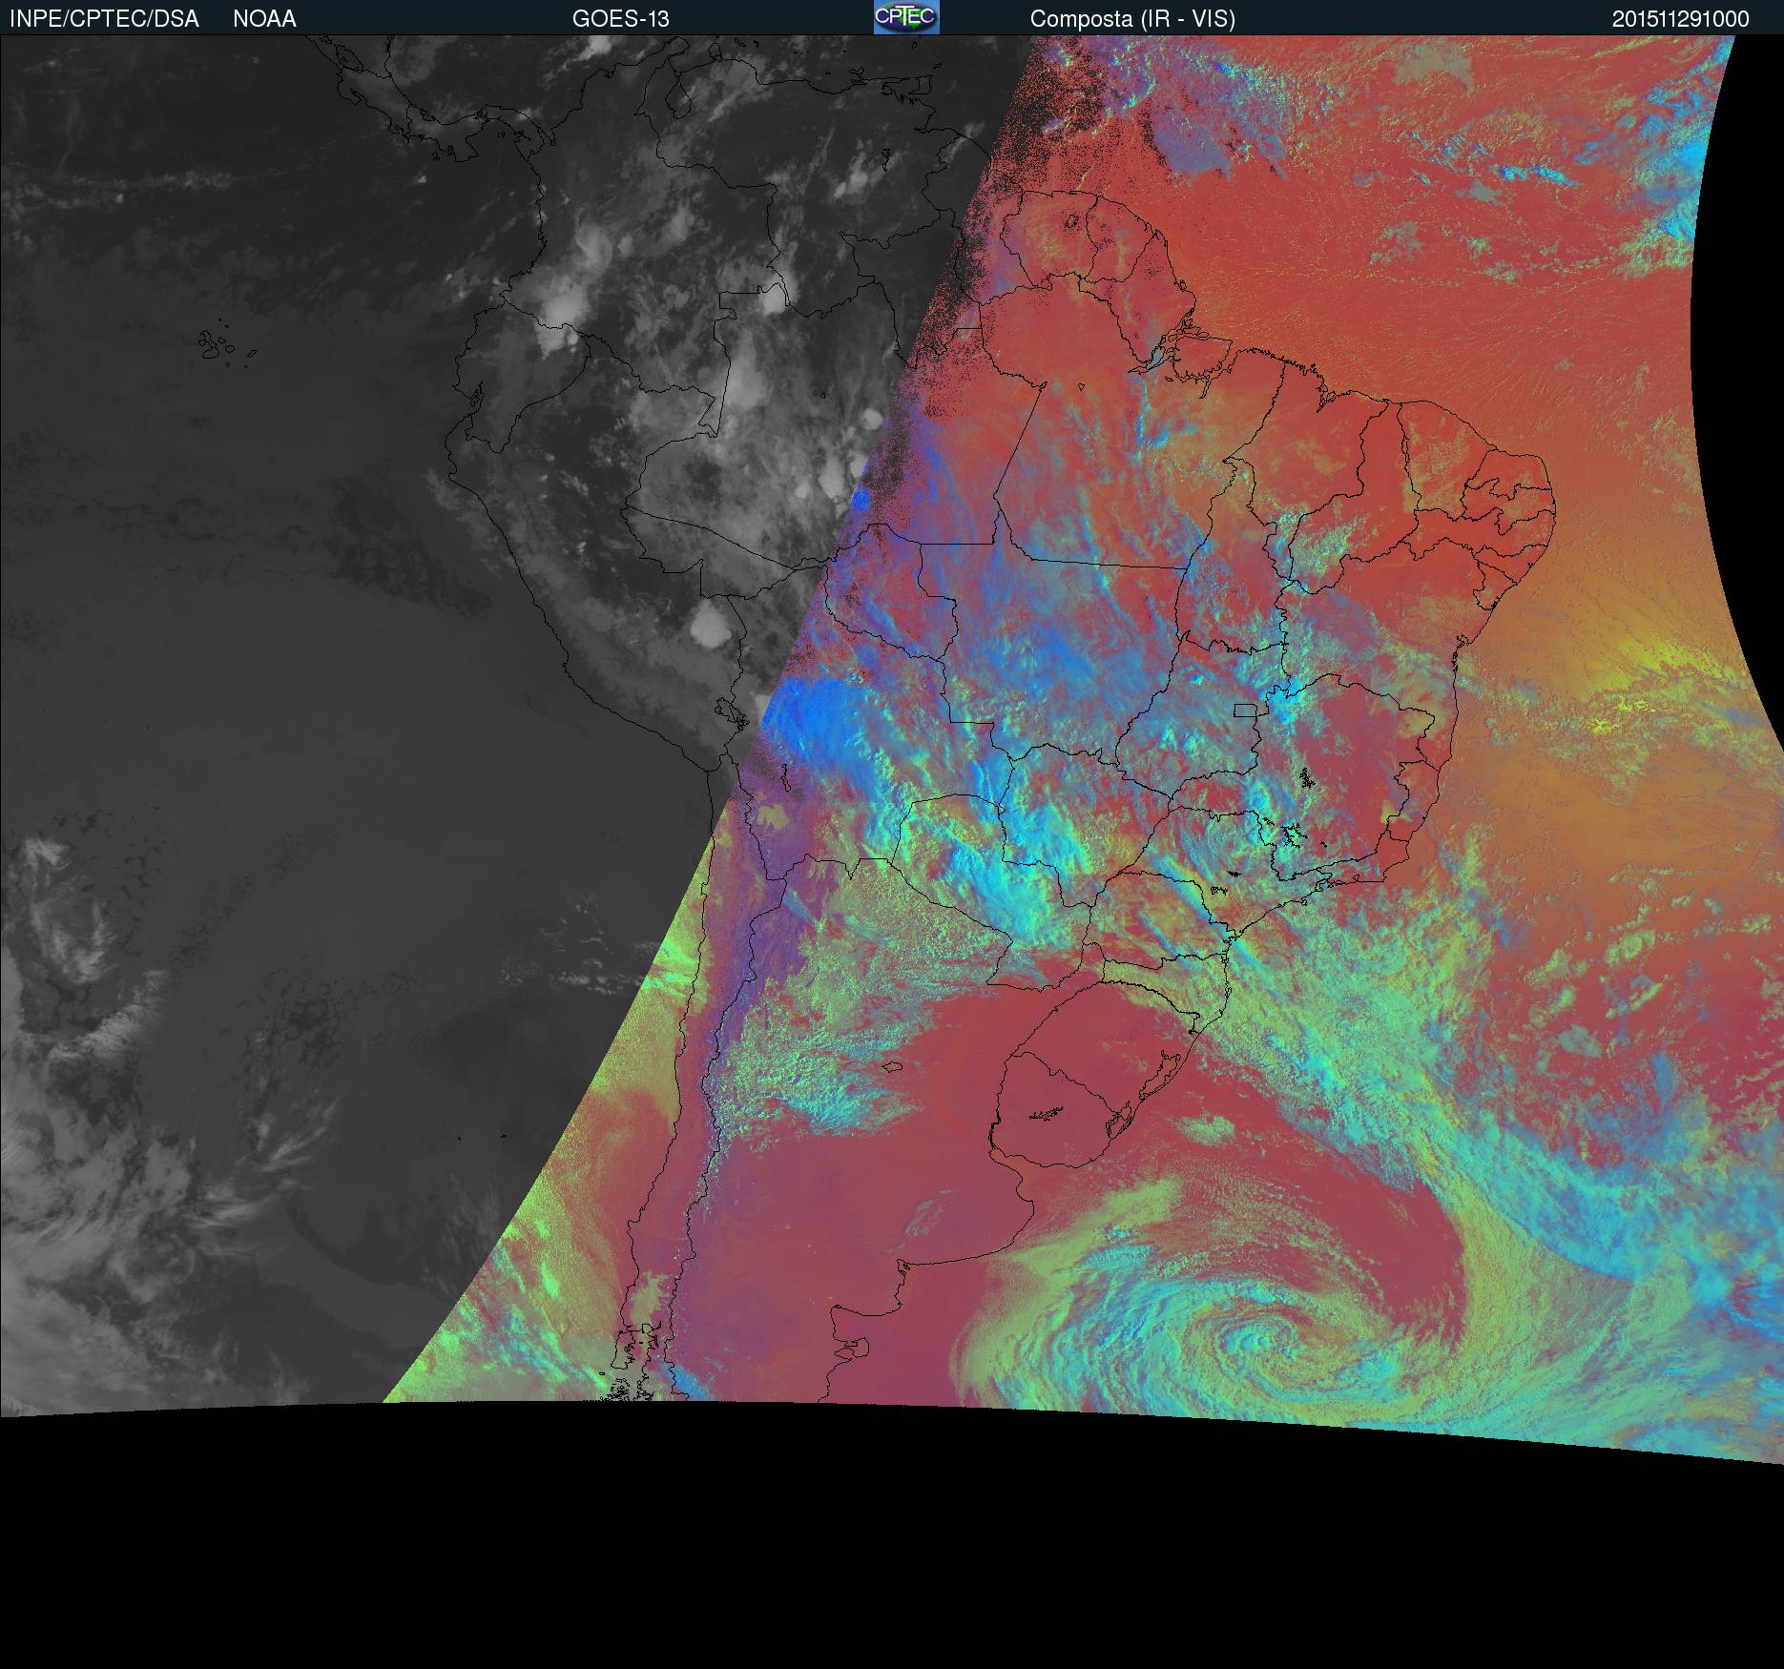Click the small lake outline in central Argentina

click(x=893, y=1066)
